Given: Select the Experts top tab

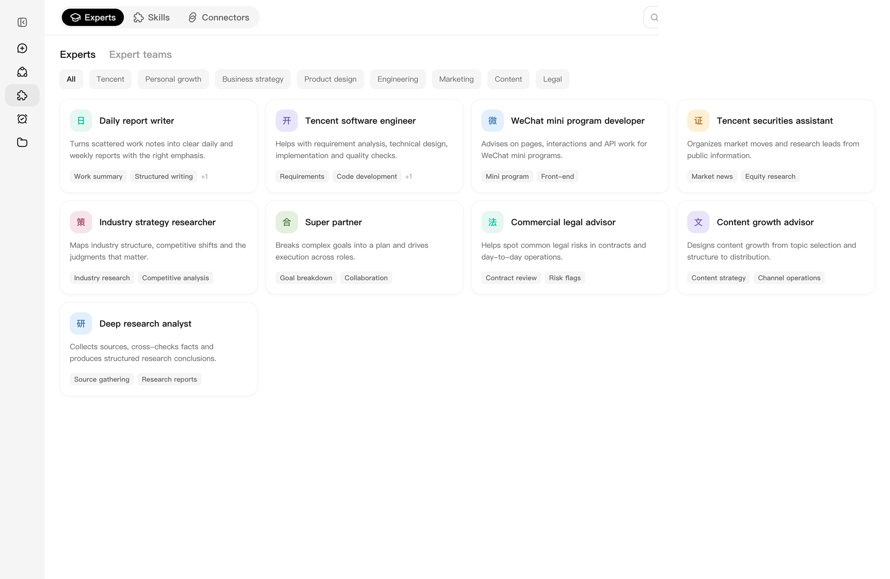Looking at the screenshot, I should (93, 18).
